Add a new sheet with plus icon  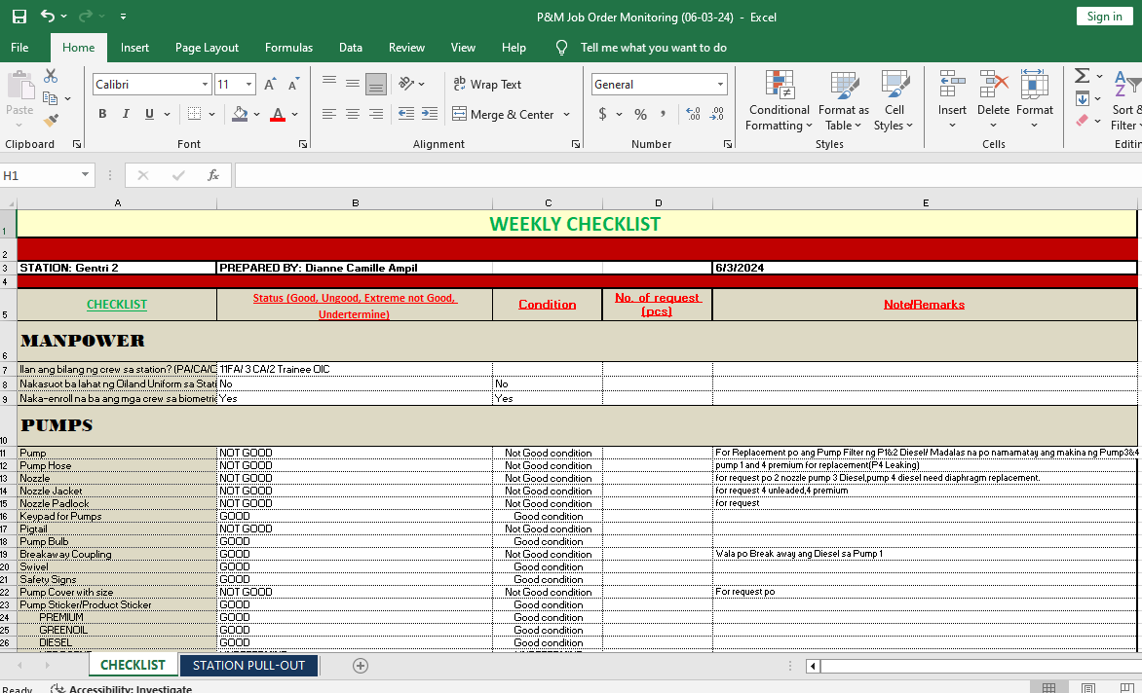click(x=361, y=666)
